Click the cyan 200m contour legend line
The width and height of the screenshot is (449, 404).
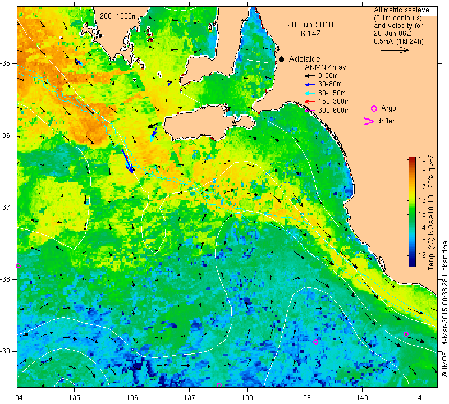coord(110,22)
